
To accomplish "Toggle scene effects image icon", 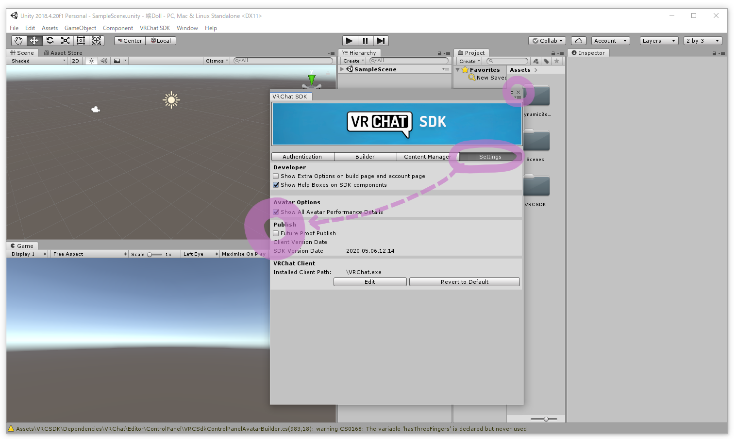I will (x=117, y=61).
